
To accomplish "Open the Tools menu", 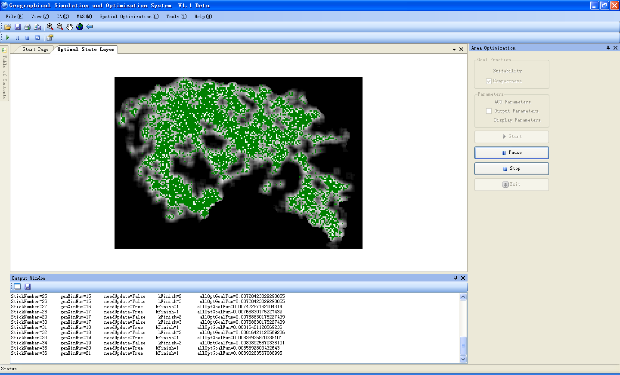I will click(x=176, y=16).
